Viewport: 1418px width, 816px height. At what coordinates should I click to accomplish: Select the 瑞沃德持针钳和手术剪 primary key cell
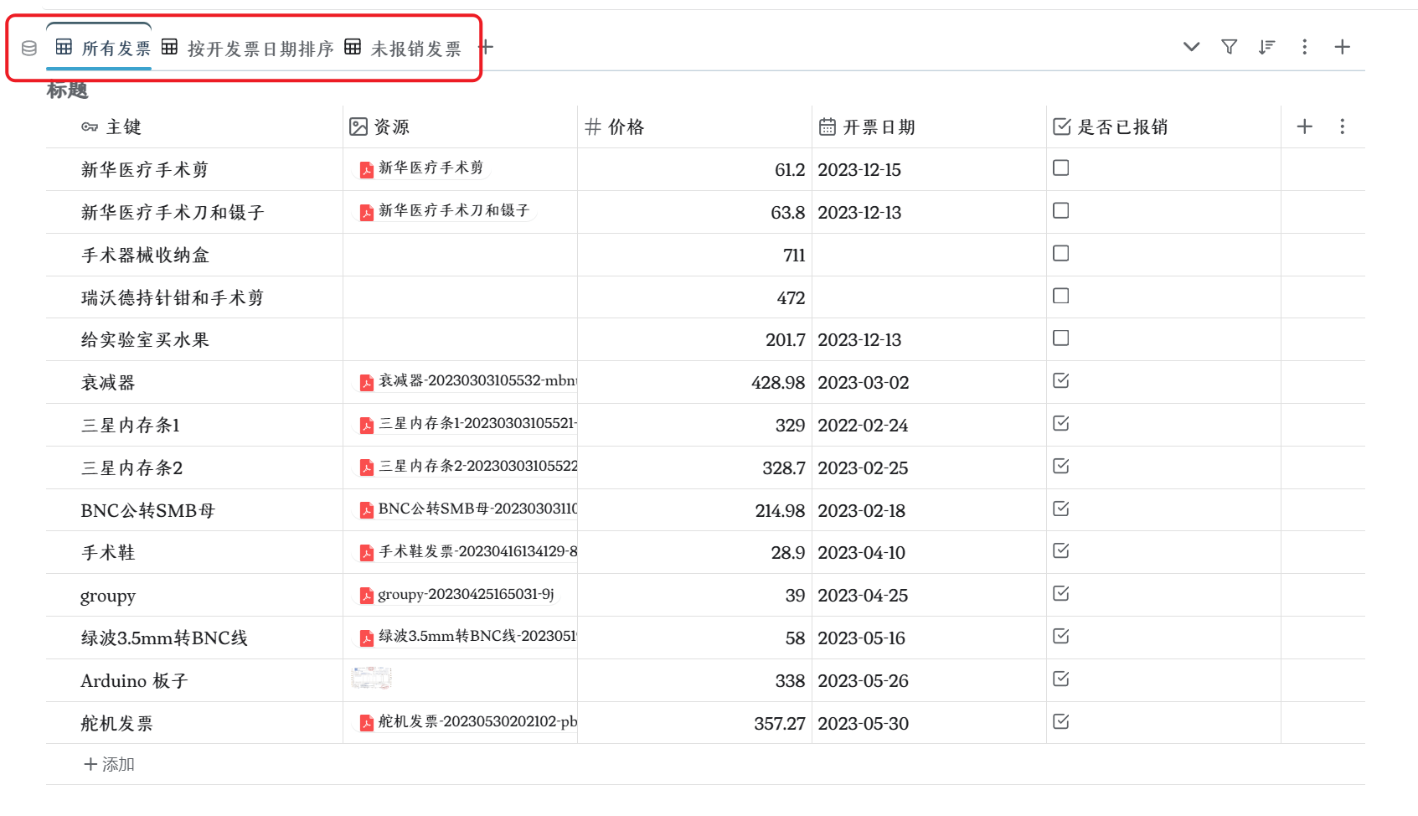click(x=194, y=297)
